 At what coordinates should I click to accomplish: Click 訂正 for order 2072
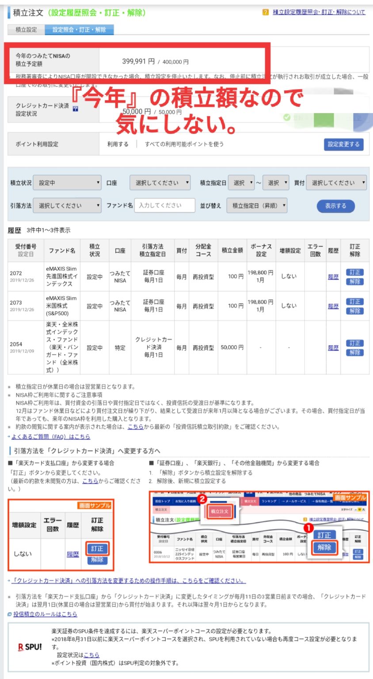pyautogui.click(x=355, y=272)
